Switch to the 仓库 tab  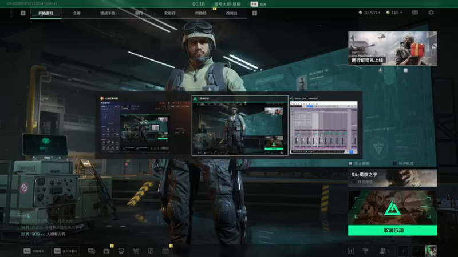pos(77,13)
